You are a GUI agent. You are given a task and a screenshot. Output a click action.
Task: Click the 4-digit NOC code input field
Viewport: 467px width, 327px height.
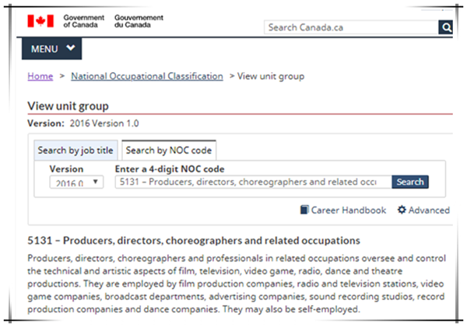coord(254,182)
